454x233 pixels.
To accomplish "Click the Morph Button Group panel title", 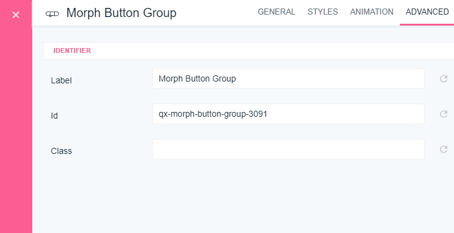I will coord(121,13).
